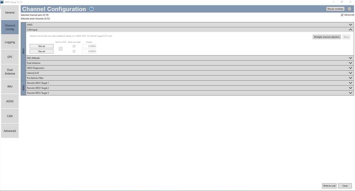Check Send over serial for first channel
Viewport: 355px width, 191px height.
tap(74, 46)
